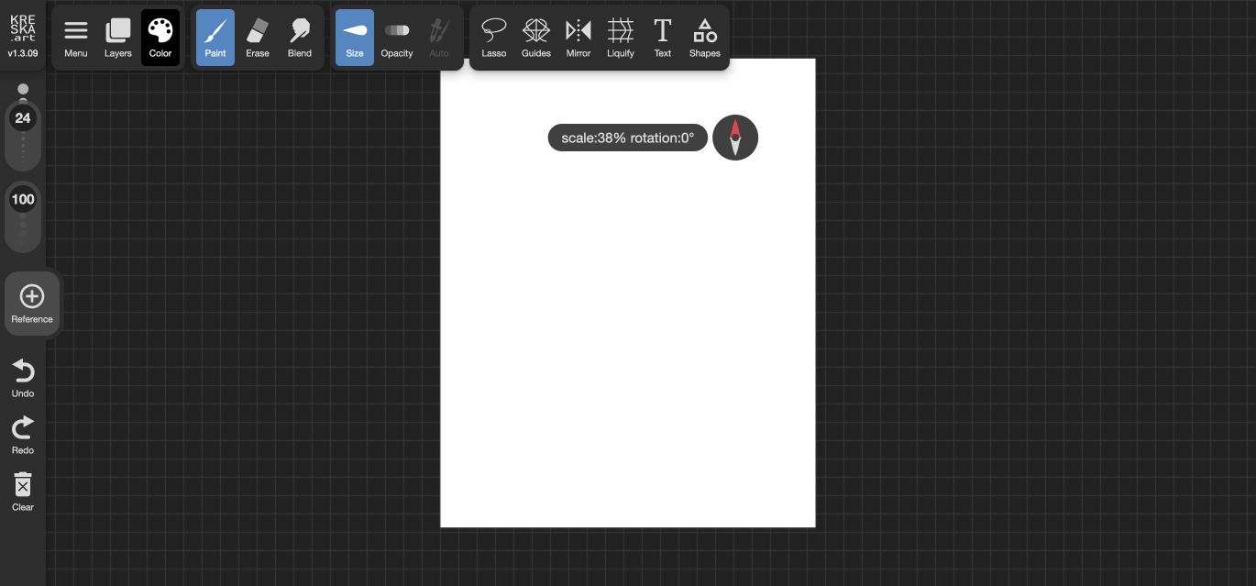Toggle Size pressure dynamics

pyautogui.click(x=355, y=38)
